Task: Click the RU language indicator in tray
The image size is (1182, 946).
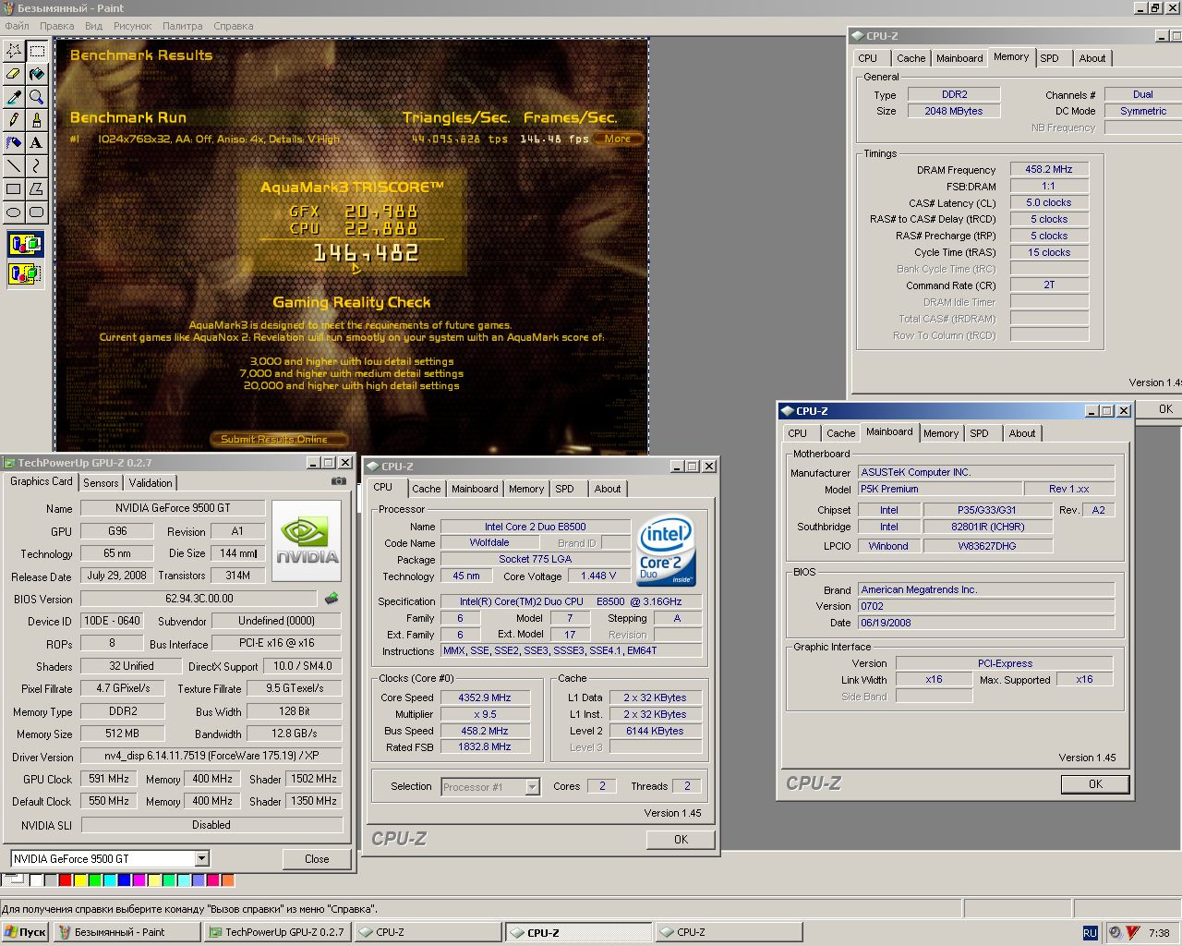Action: tap(1091, 933)
